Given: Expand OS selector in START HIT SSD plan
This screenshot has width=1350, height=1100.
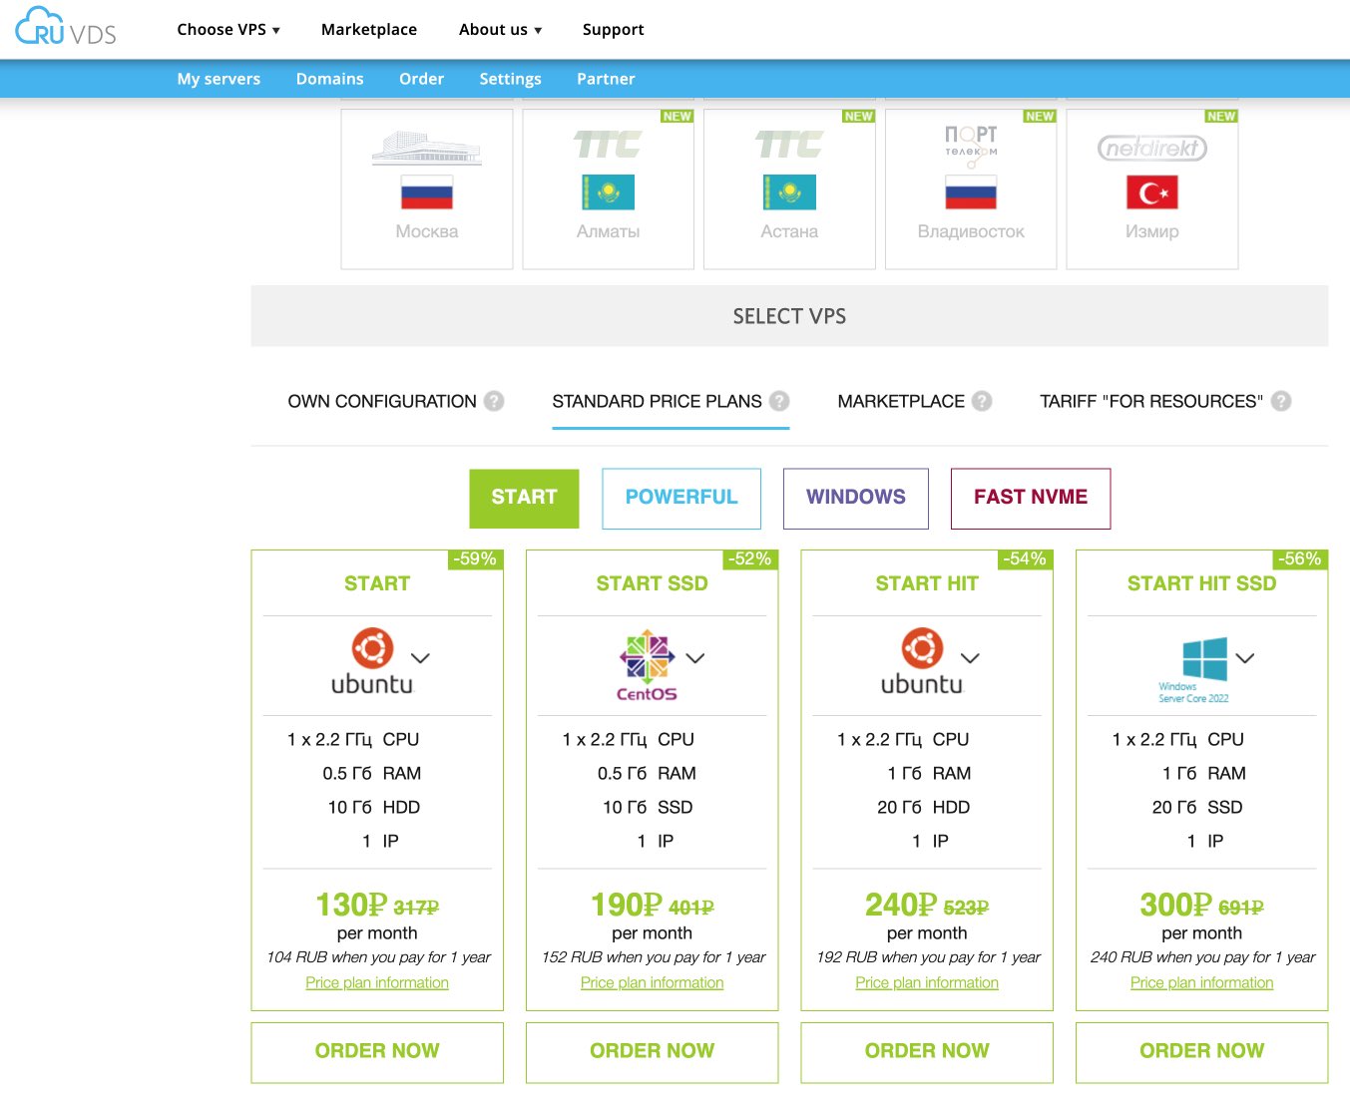Looking at the screenshot, I should pos(1244,658).
